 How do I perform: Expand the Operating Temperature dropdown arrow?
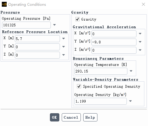[131, 71]
